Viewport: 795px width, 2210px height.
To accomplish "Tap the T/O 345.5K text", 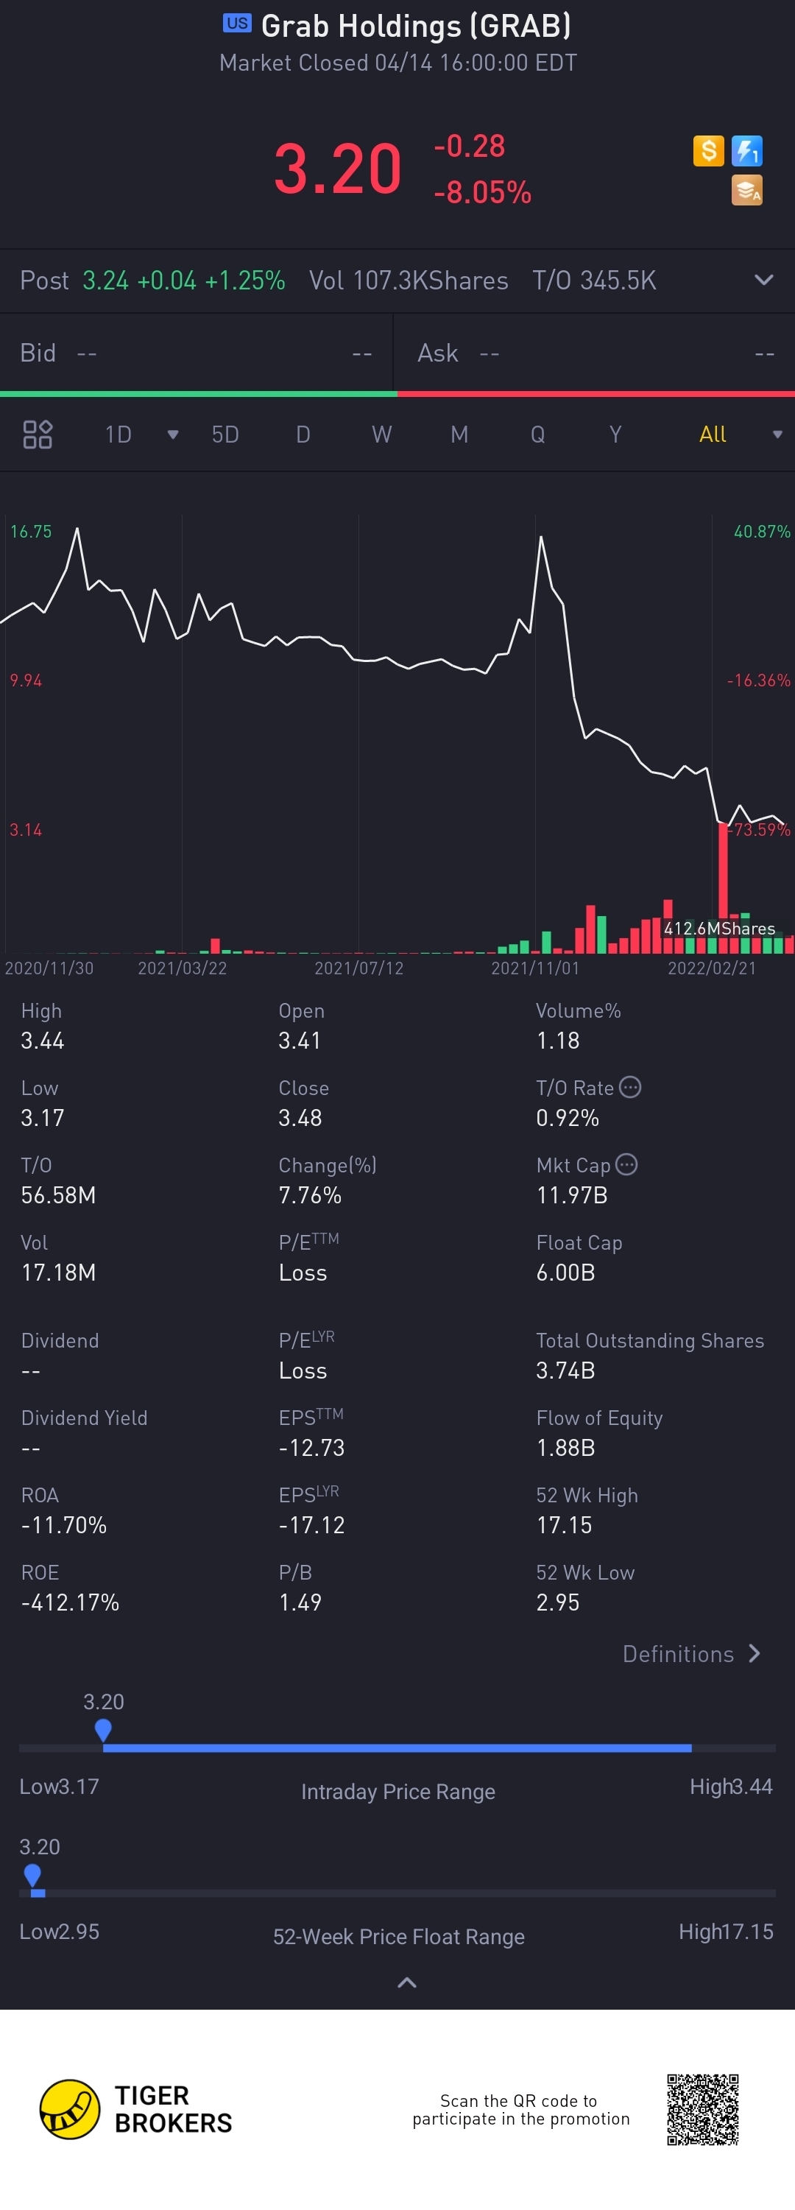I will click(x=594, y=281).
